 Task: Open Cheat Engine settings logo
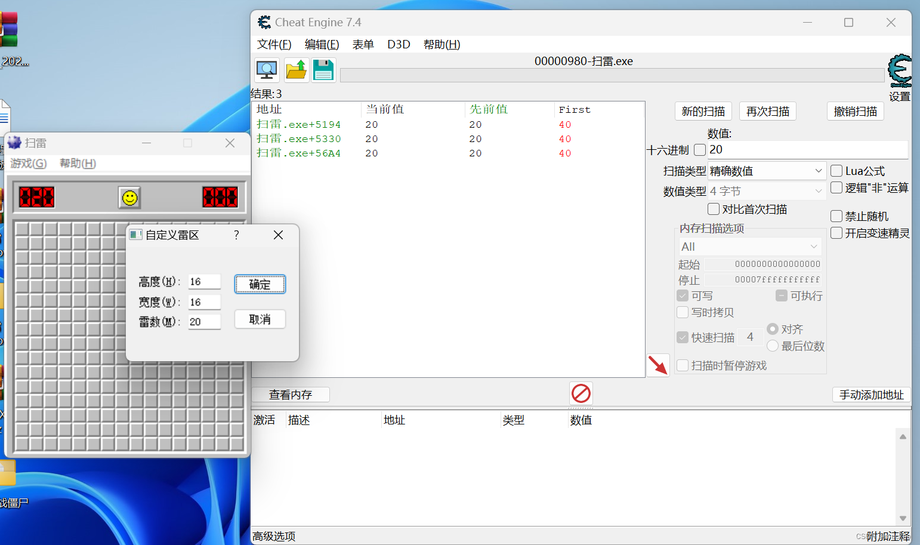click(900, 71)
